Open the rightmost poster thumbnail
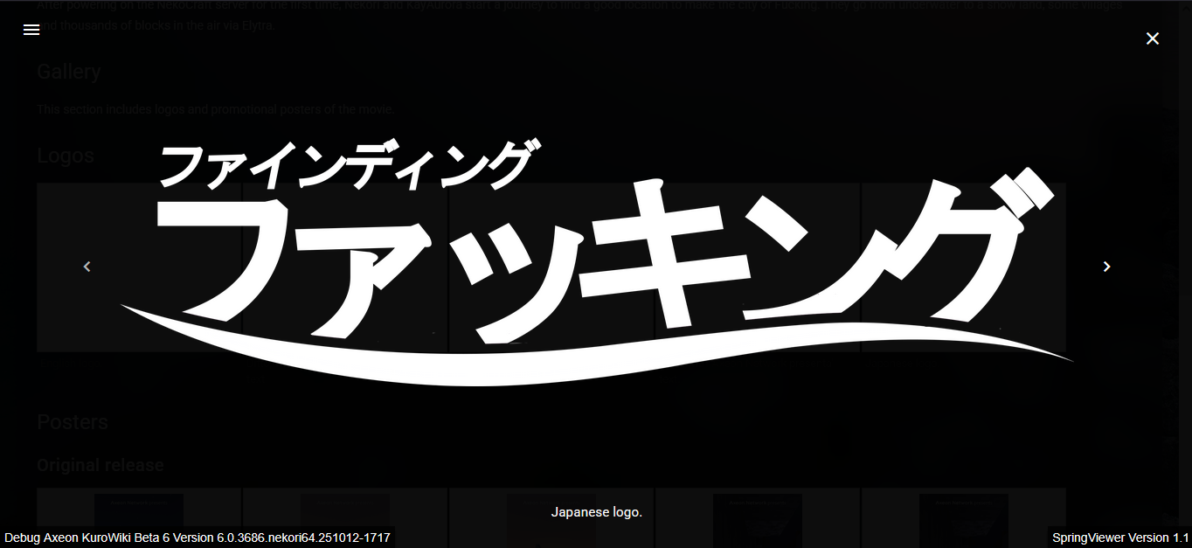 tap(964, 520)
